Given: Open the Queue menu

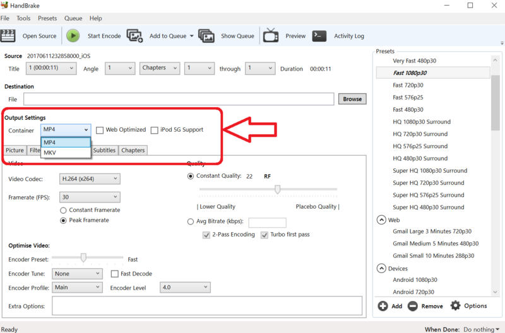Looking at the screenshot, I should pos(73,18).
